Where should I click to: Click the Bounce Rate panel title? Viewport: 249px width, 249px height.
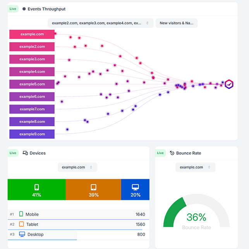[x=189, y=153]
